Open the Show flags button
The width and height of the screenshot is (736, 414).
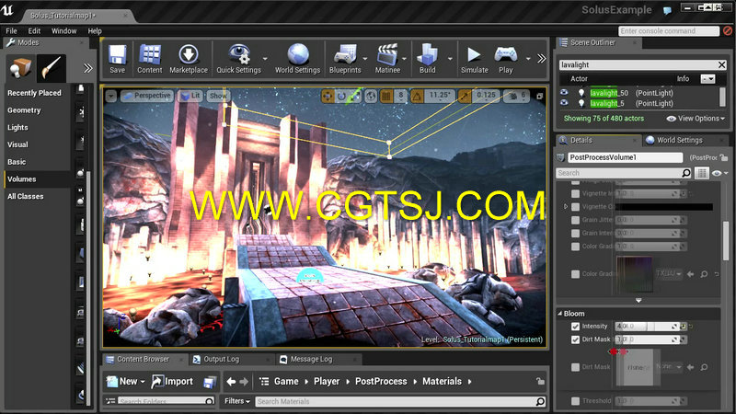pyautogui.click(x=218, y=96)
